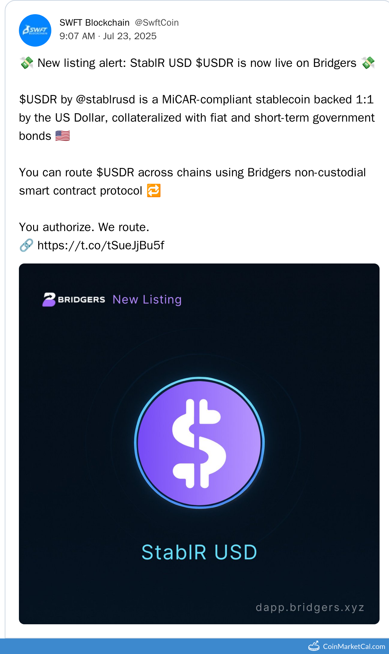Open the CoinMarketCal.com footer link
Image resolution: width=389 pixels, height=654 pixels.
tap(354, 646)
